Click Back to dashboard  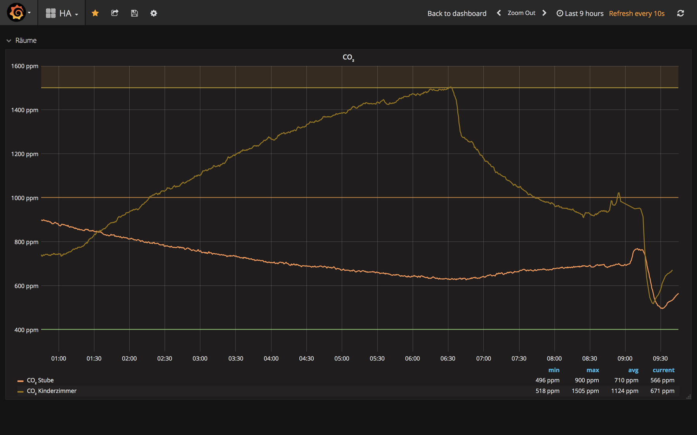point(457,14)
